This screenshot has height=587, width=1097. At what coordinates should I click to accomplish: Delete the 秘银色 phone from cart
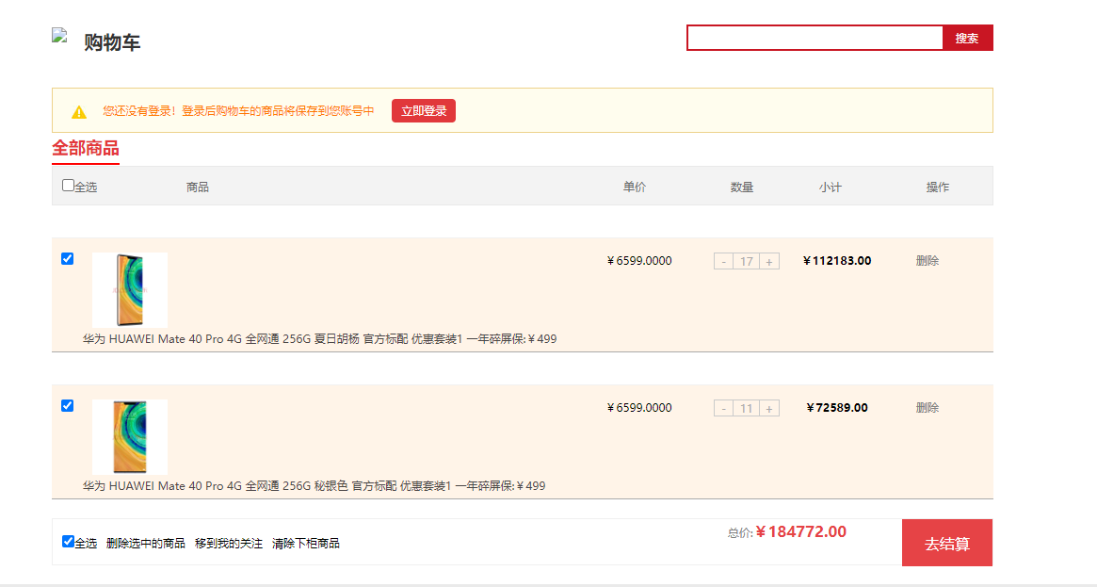(x=928, y=408)
